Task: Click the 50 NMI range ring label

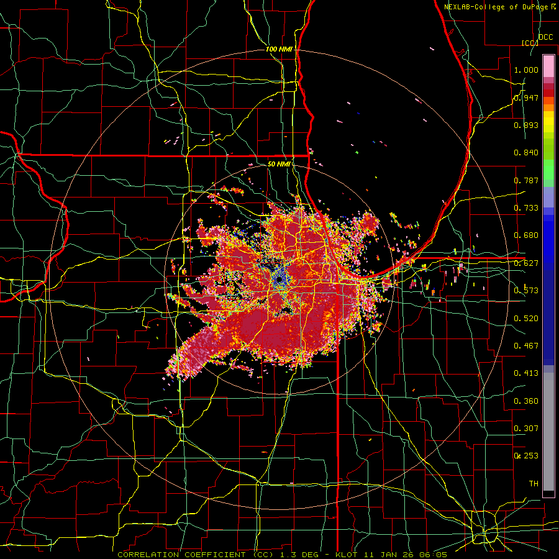Action: (x=279, y=164)
